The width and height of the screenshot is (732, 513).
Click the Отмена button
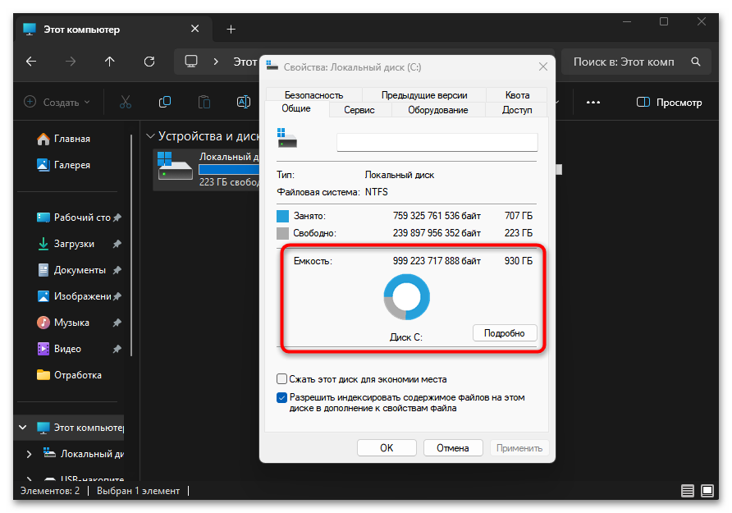tap(453, 447)
